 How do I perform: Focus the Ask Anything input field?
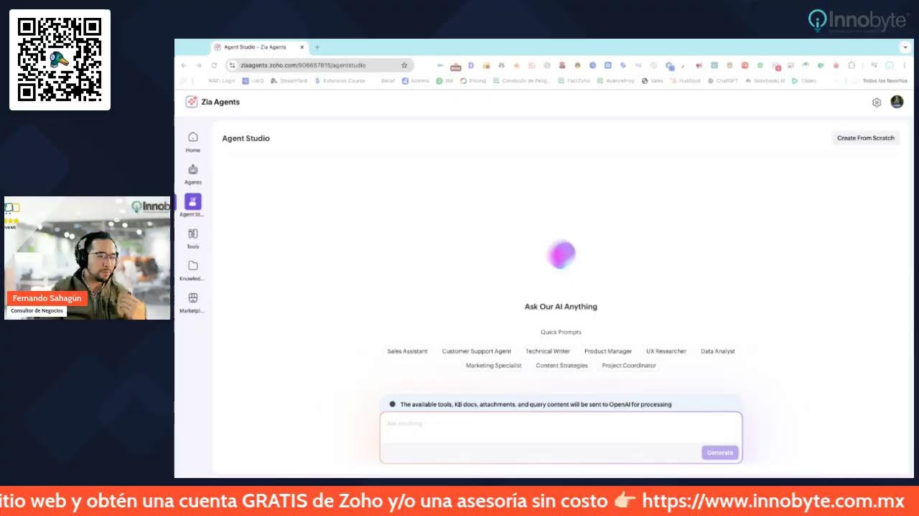(561, 427)
